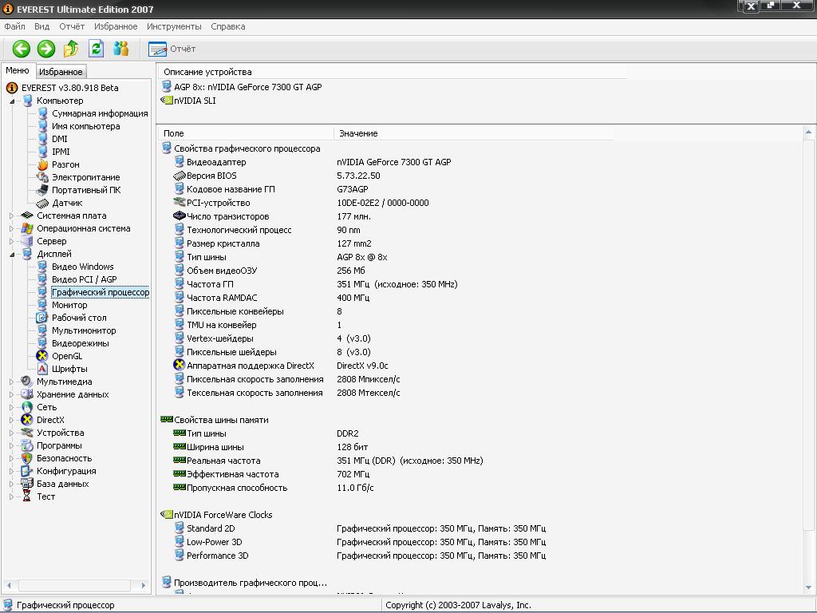Click the Отчёт report toolbar button
This screenshot has width=817, height=613.
(172, 49)
